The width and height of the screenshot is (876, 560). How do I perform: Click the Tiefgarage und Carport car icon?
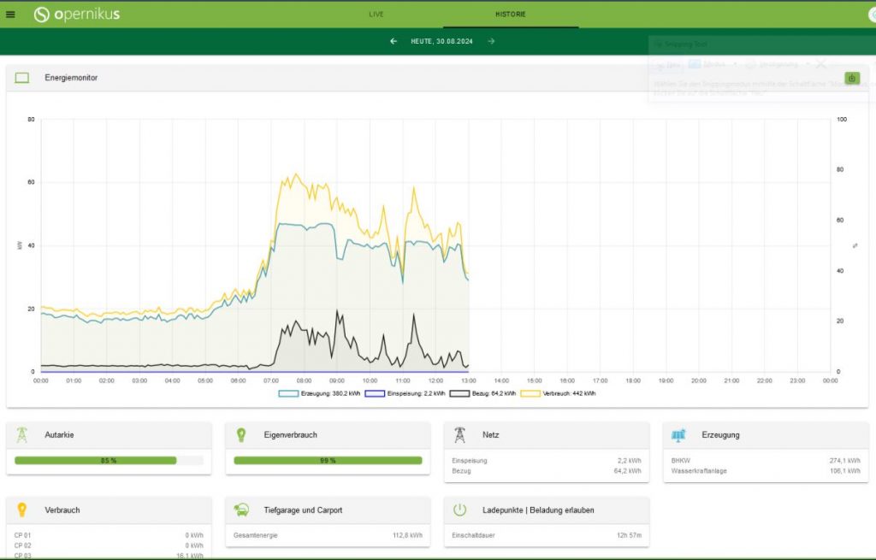(241, 510)
